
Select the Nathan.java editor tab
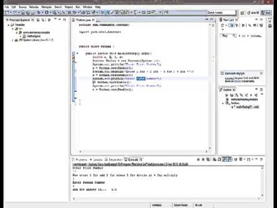point(83,20)
